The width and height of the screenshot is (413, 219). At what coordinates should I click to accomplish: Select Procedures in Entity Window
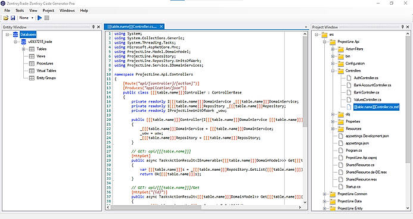[x=45, y=63]
